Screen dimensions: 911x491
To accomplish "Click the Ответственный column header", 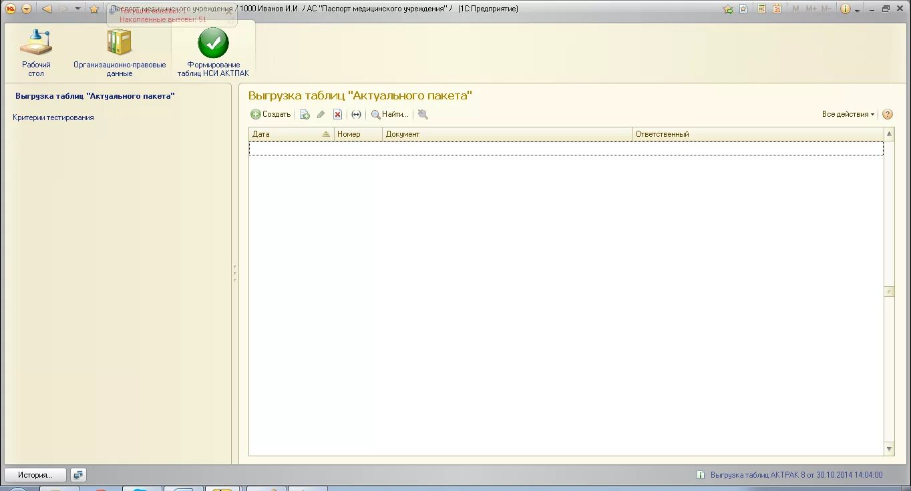I will (x=758, y=134).
